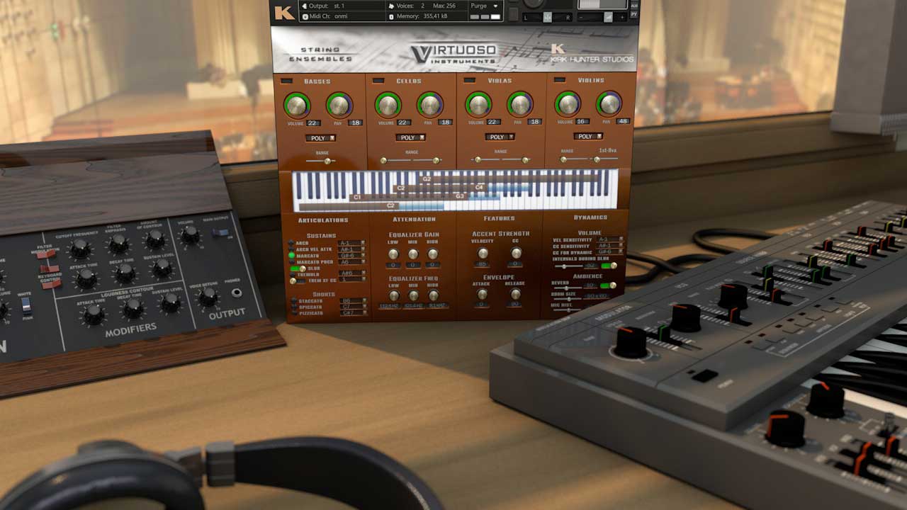The height and width of the screenshot is (510, 907).
Task: Open the Cellos POLY dropdown
Action: coord(410,137)
